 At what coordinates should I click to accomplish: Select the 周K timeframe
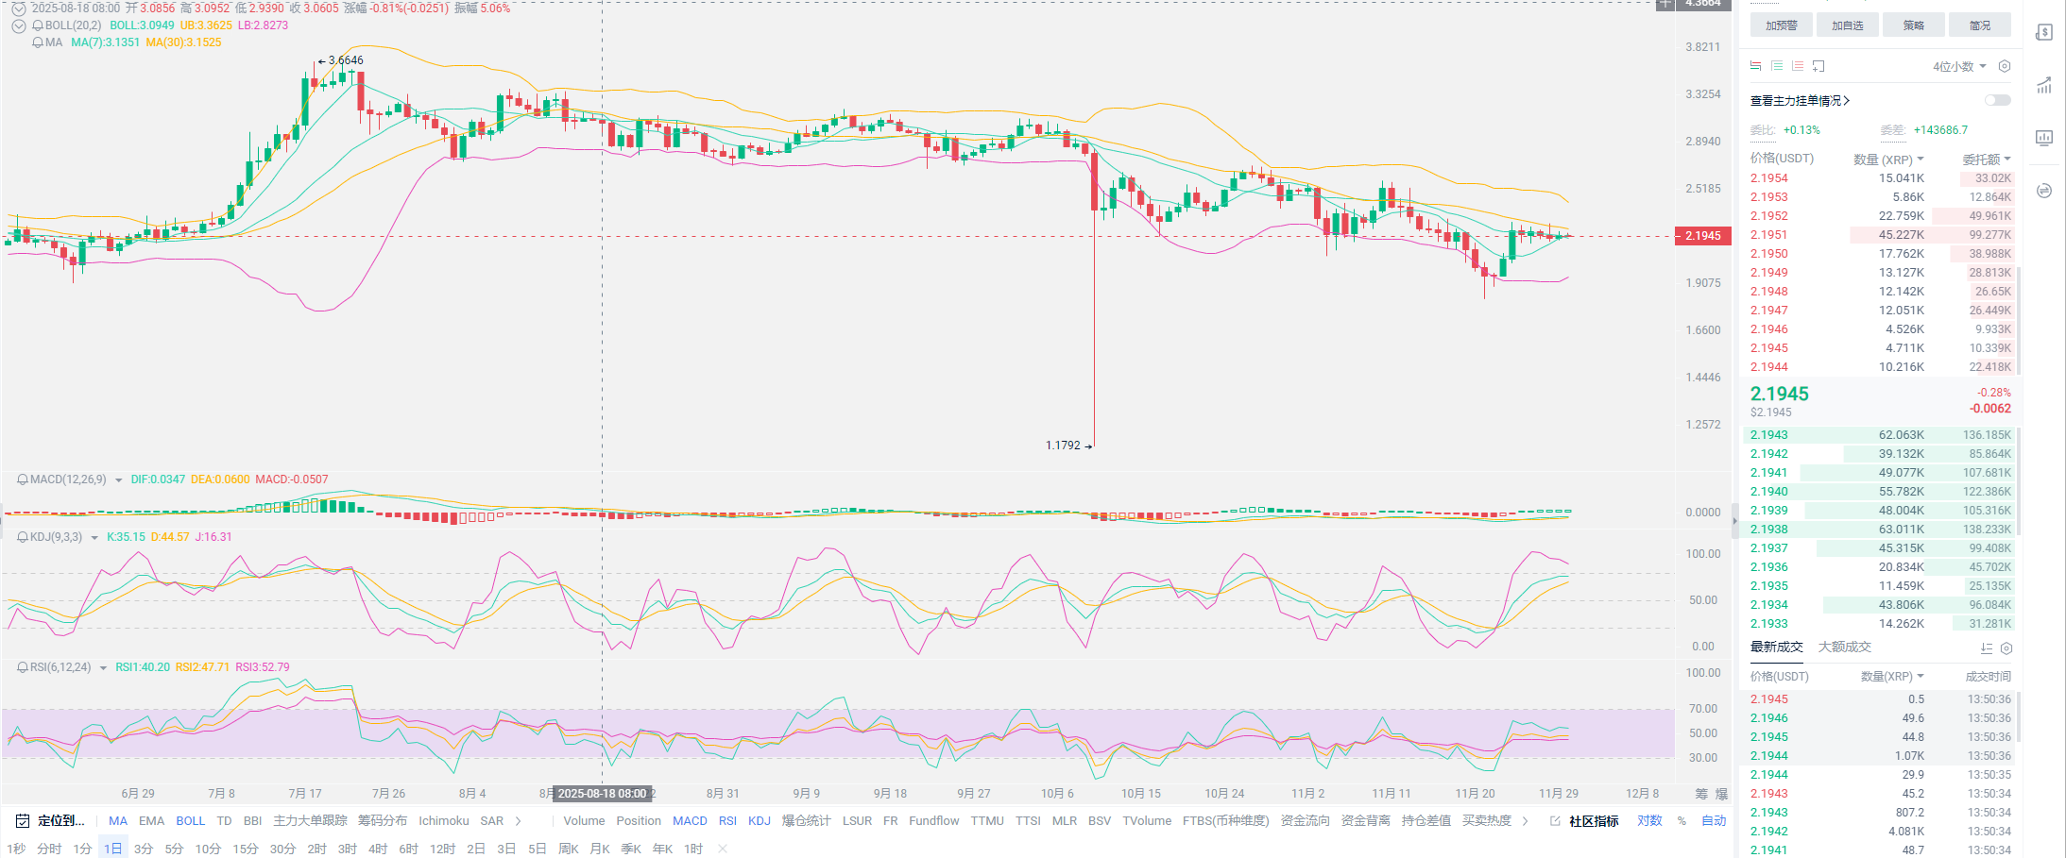pyautogui.click(x=568, y=849)
